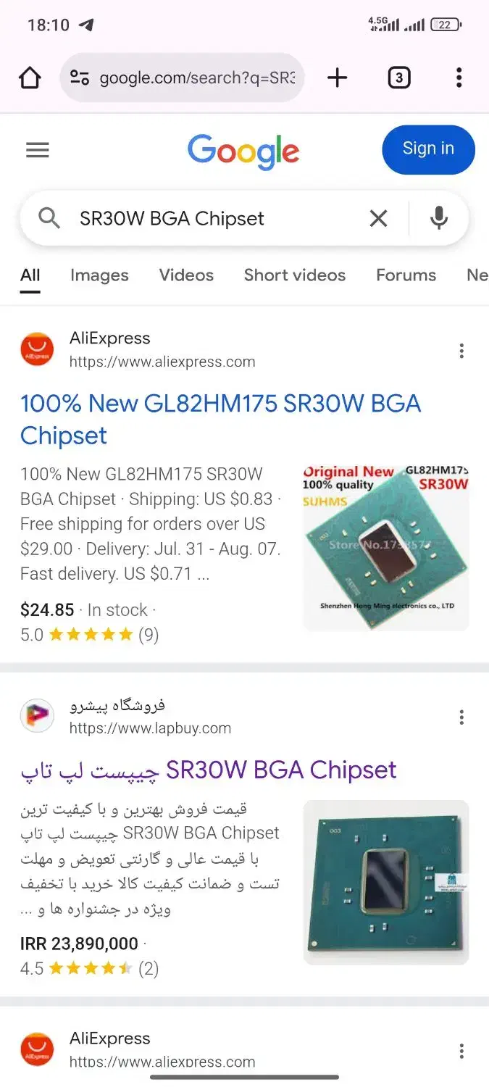Start voice search with microphone icon

click(x=439, y=218)
